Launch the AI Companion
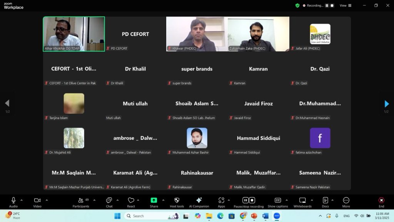 point(199,200)
